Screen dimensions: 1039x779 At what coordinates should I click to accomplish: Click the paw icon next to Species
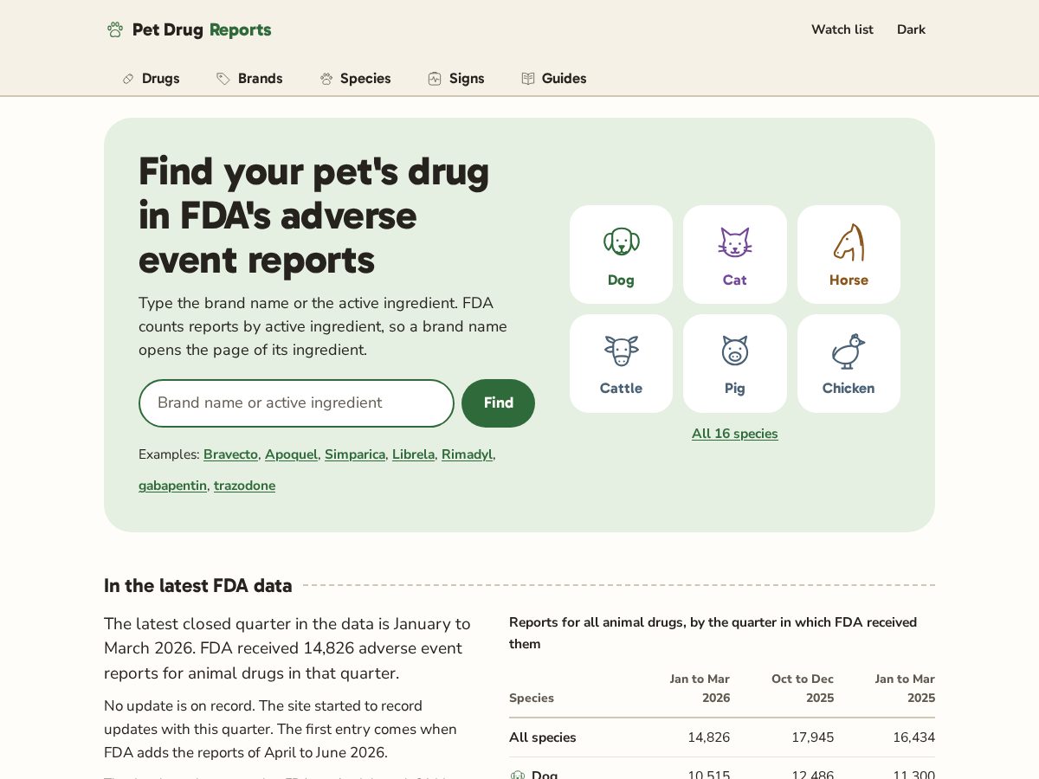[x=326, y=79]
